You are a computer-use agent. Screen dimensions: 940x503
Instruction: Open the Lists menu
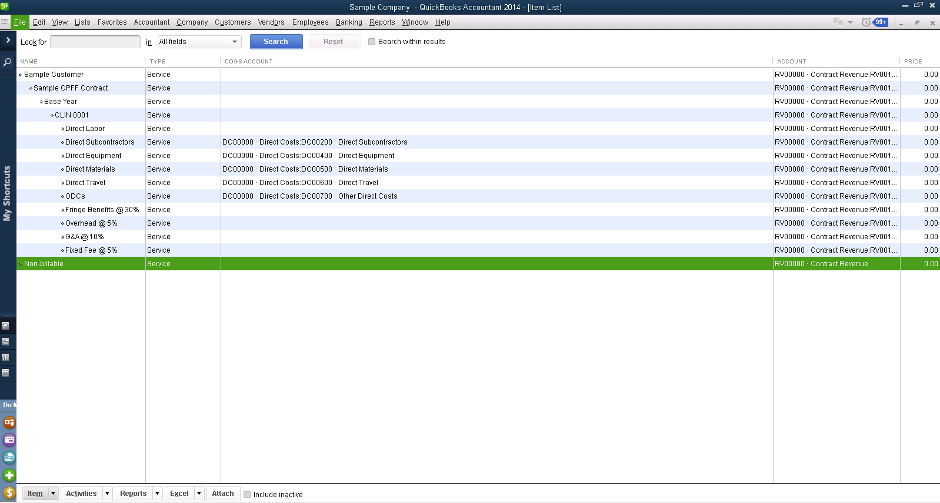tap(82, 22)
